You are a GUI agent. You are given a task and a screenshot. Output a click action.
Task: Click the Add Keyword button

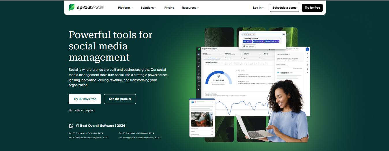click(249, 46)
